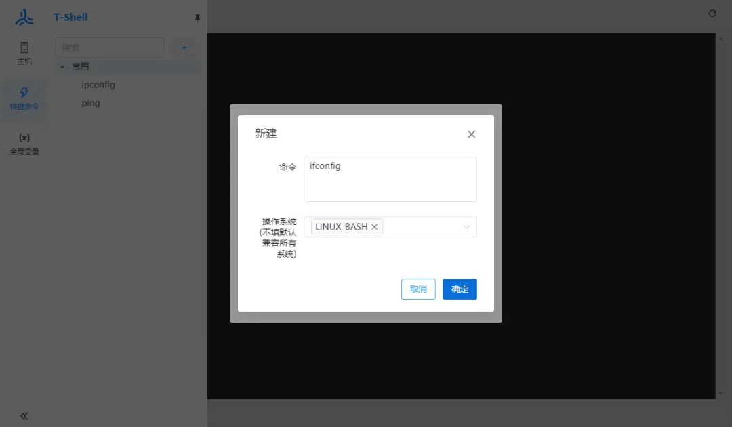The image size is (732, 427).
Task: Select the 主机 (Host) sidebar icon
Action: [x=24, y=54]
